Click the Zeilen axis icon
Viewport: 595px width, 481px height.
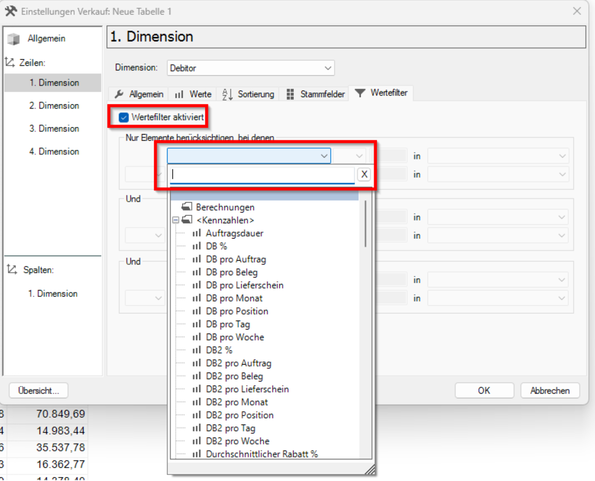(10, 62)
